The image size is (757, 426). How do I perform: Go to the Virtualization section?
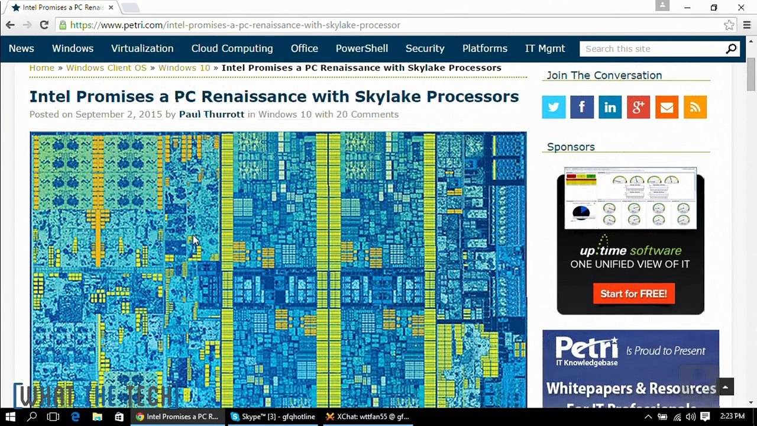pos(143,49)
